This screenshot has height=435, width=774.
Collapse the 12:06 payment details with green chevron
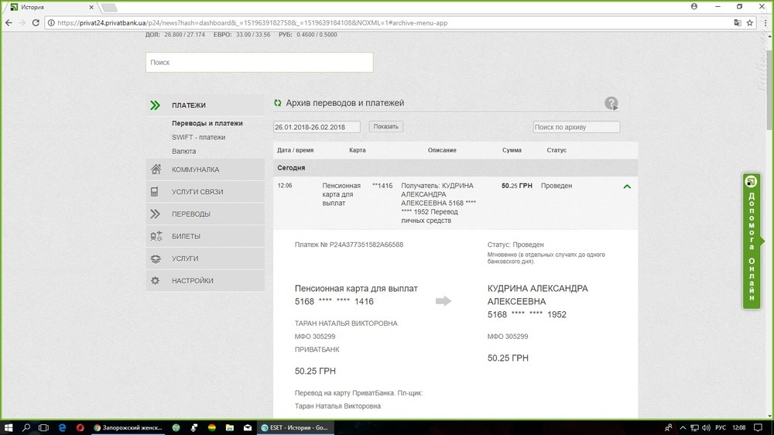627,187
